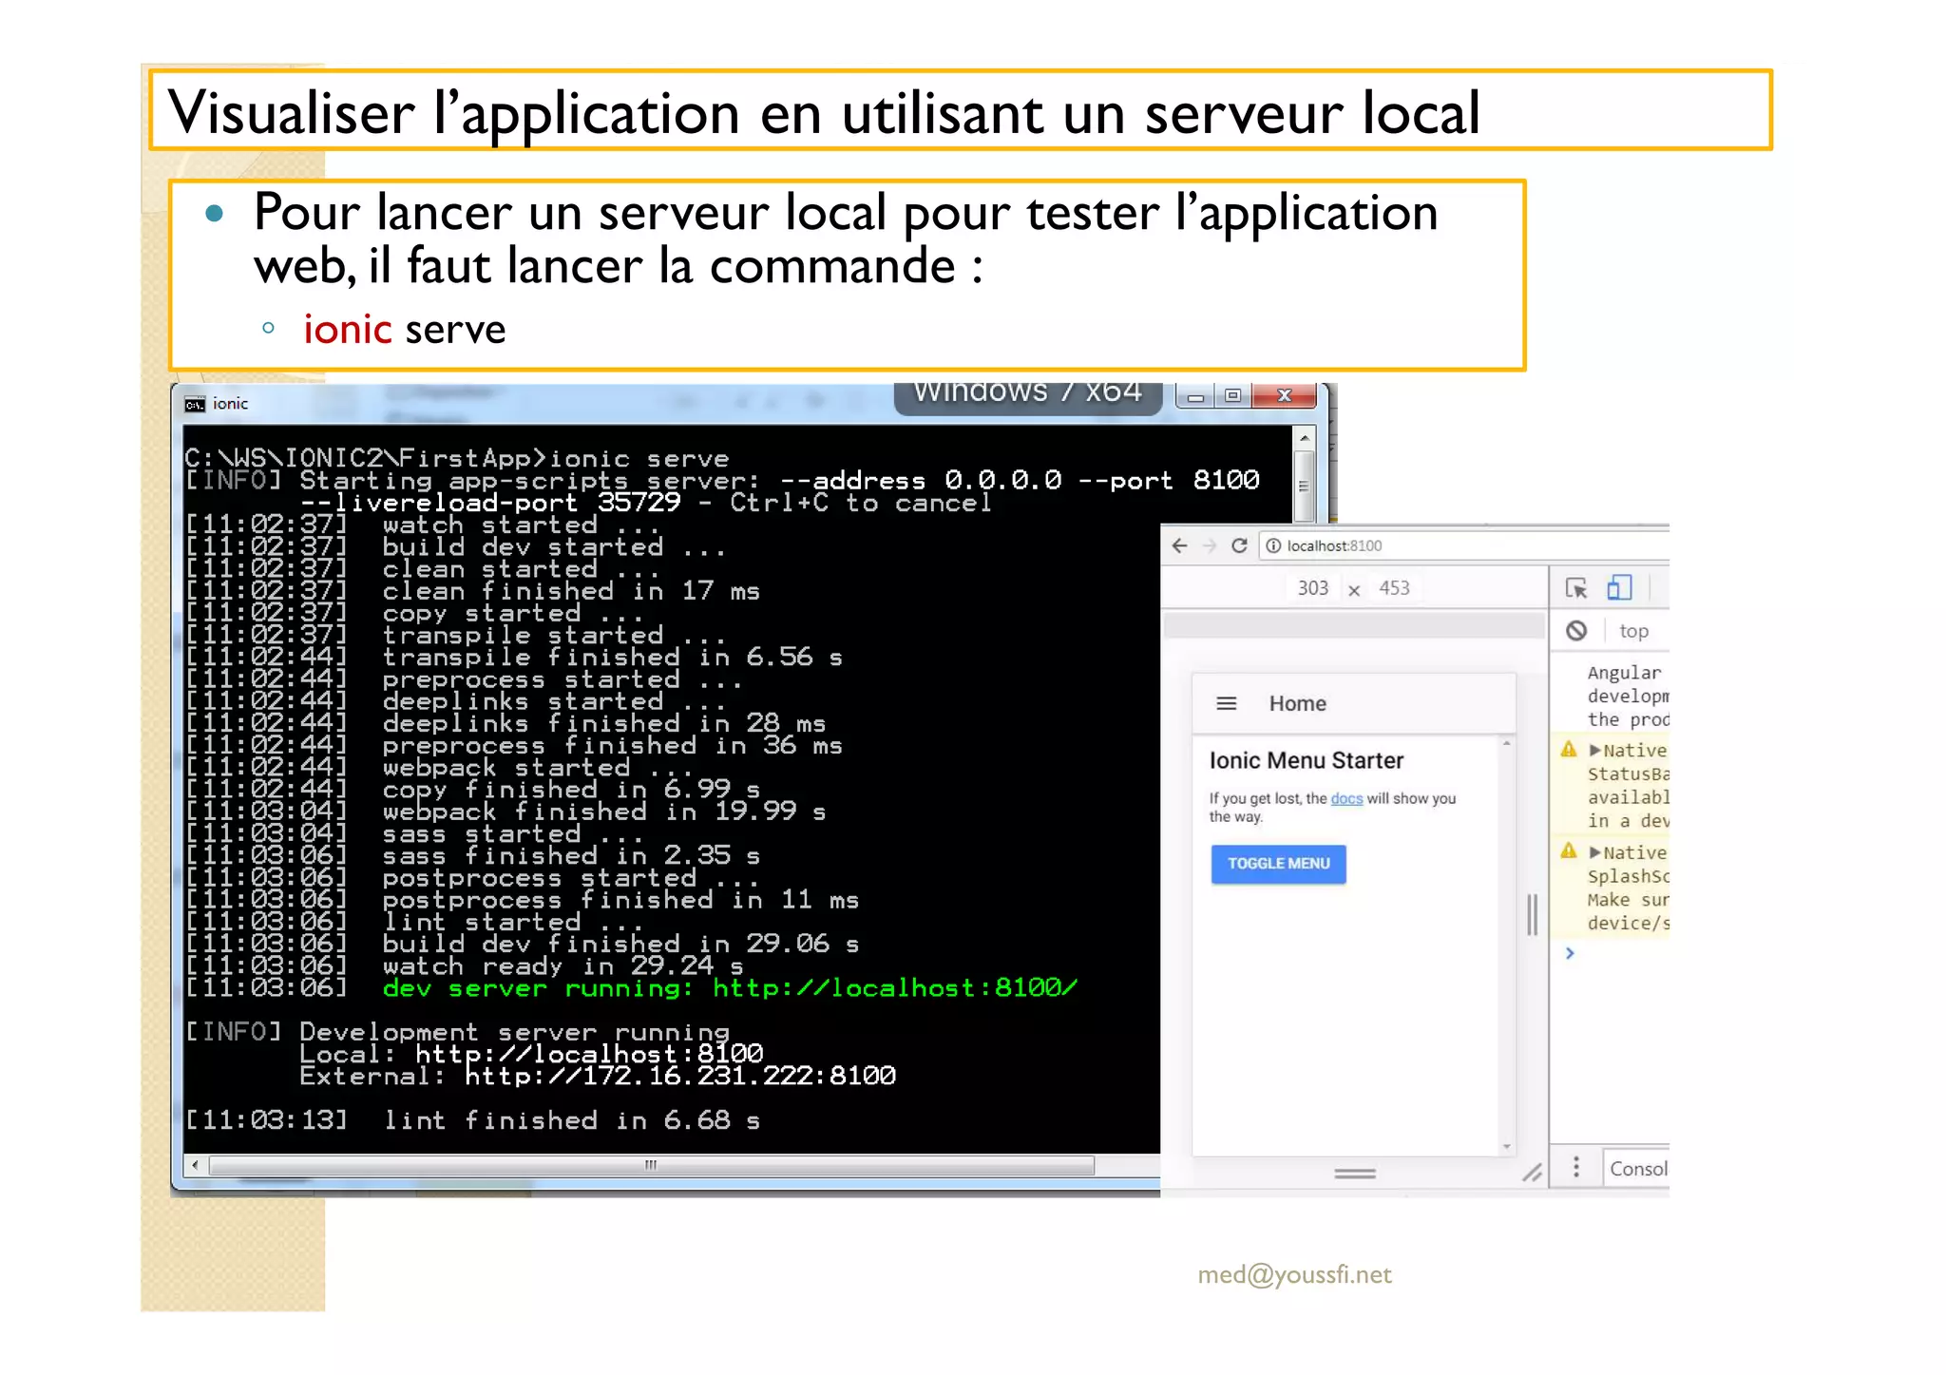The width and height of the screenshot is (1946, 1375).
Task: Click the corner viewport resize handle
Action: (x=1532, y=1173)
